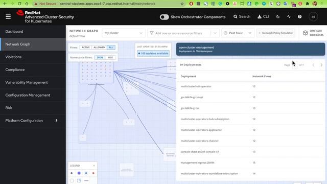The width and height of the screenshot is (327, 184).
Task: Open system health pulse icon
Action: tap(289, 17)
